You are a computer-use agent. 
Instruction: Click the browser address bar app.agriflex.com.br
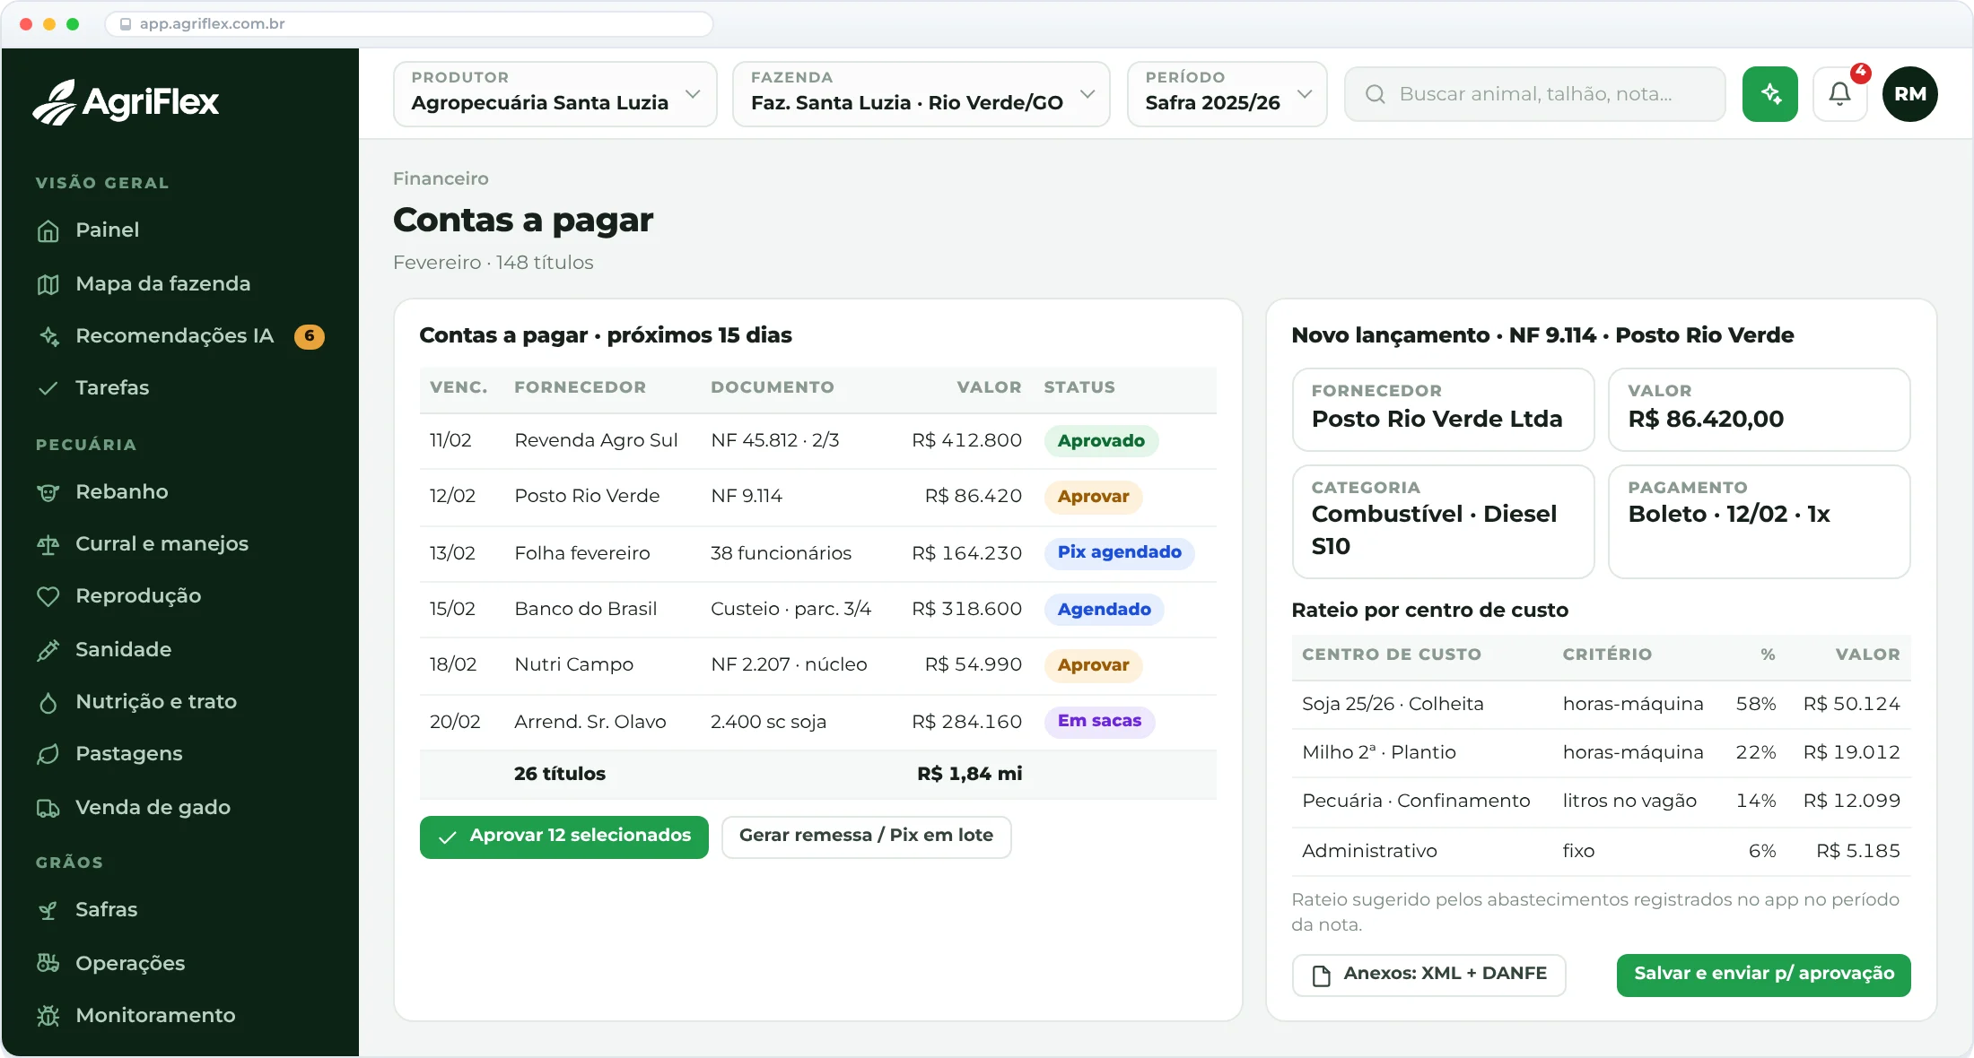409,24
